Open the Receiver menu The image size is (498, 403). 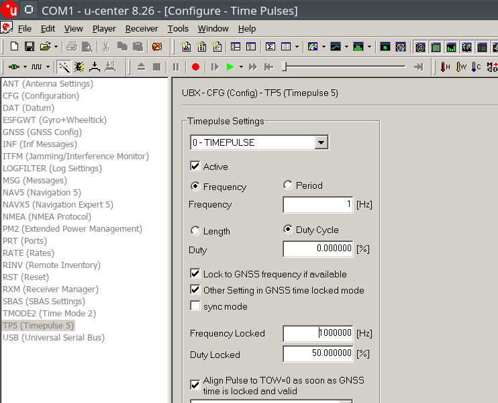pyautogui.click(x=142, y=29)
